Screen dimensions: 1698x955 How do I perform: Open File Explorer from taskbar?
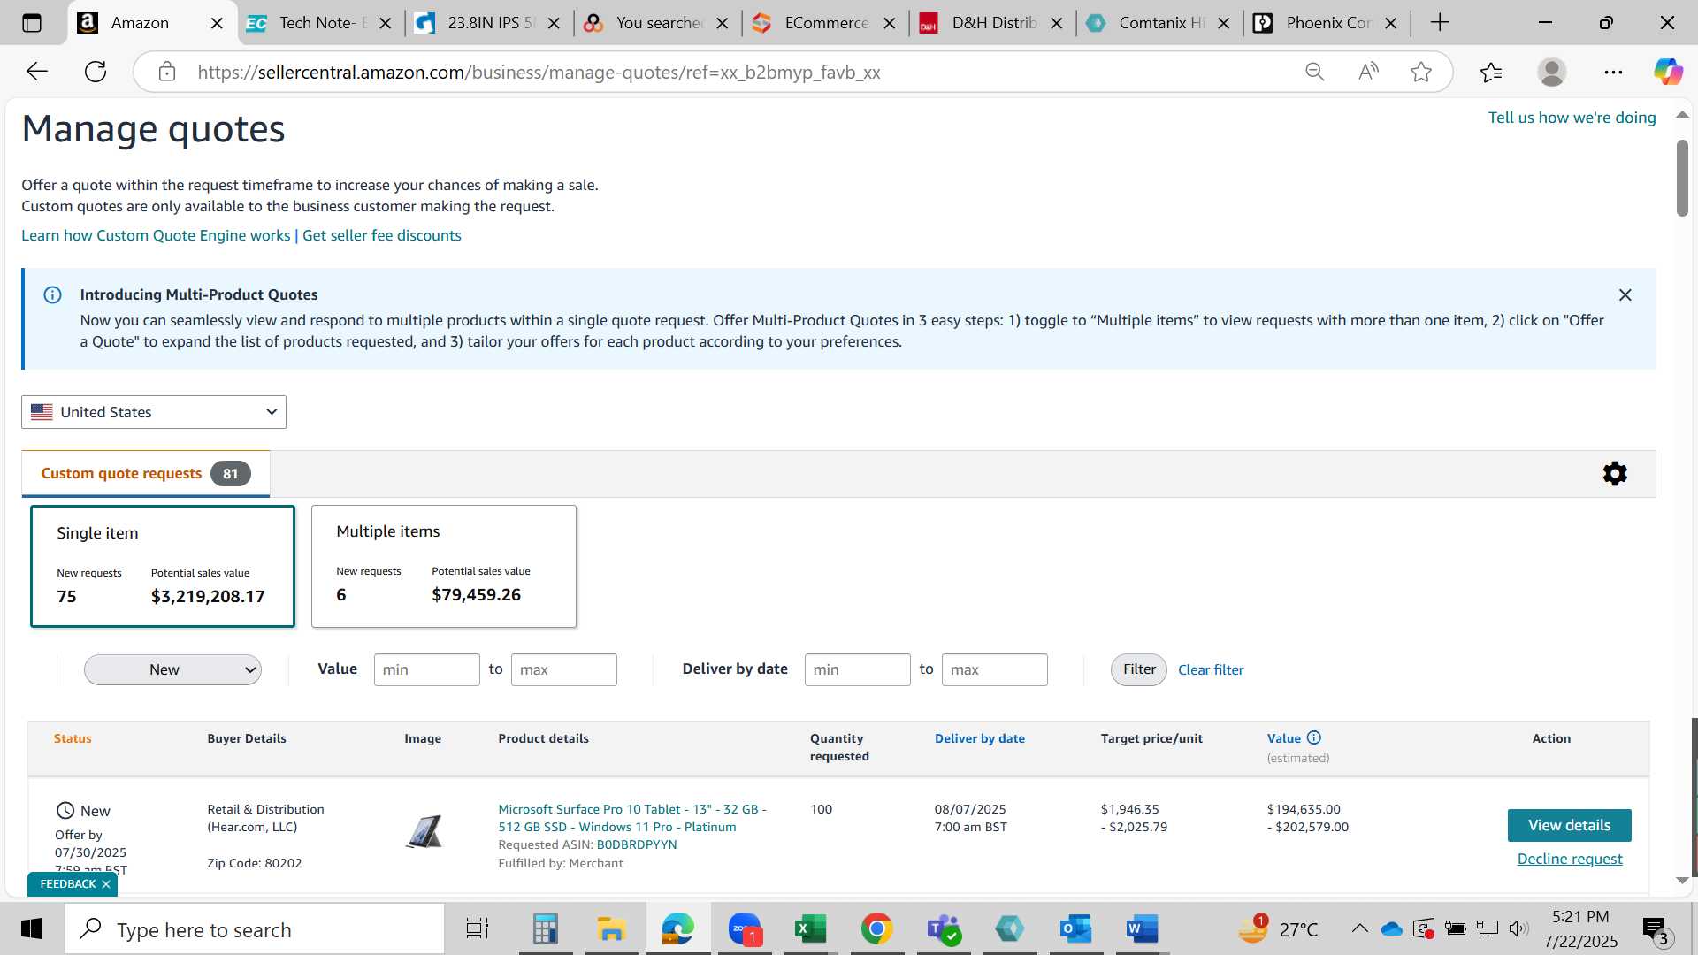[x=611, y=929]
